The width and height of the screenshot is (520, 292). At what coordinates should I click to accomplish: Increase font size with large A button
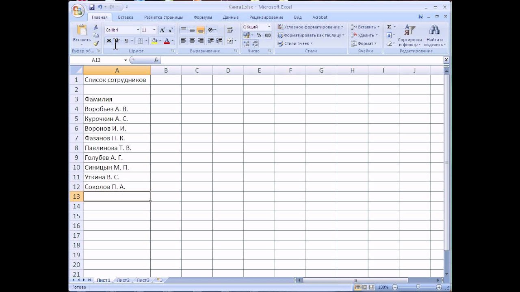(x=162, y=30)
